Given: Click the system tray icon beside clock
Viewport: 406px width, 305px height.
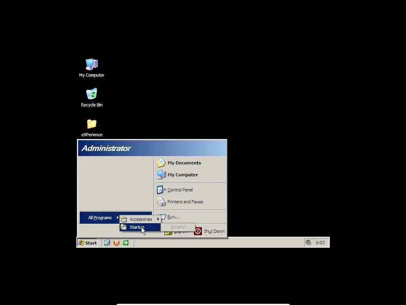Looking at the screenshot, I should point(308,242).
